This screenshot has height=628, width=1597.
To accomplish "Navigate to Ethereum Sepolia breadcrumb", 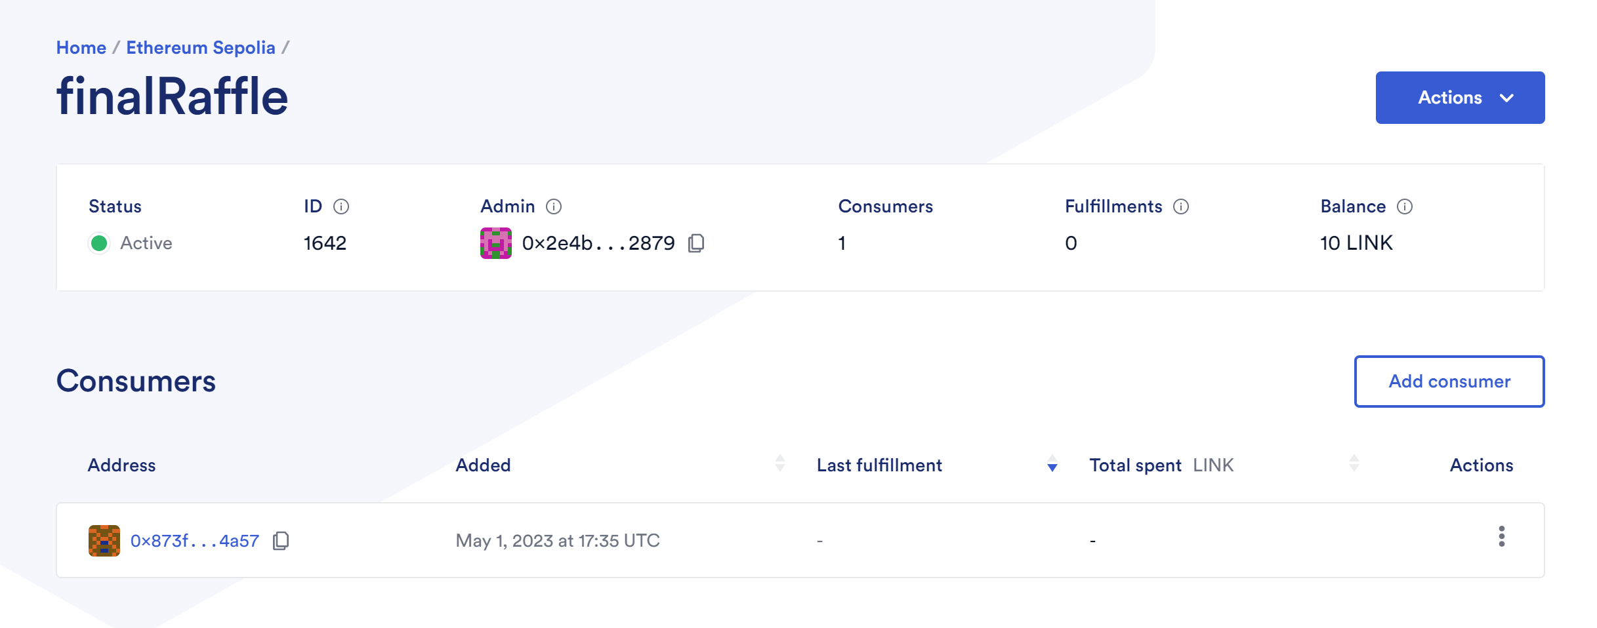I will click(x=201, y=48).
